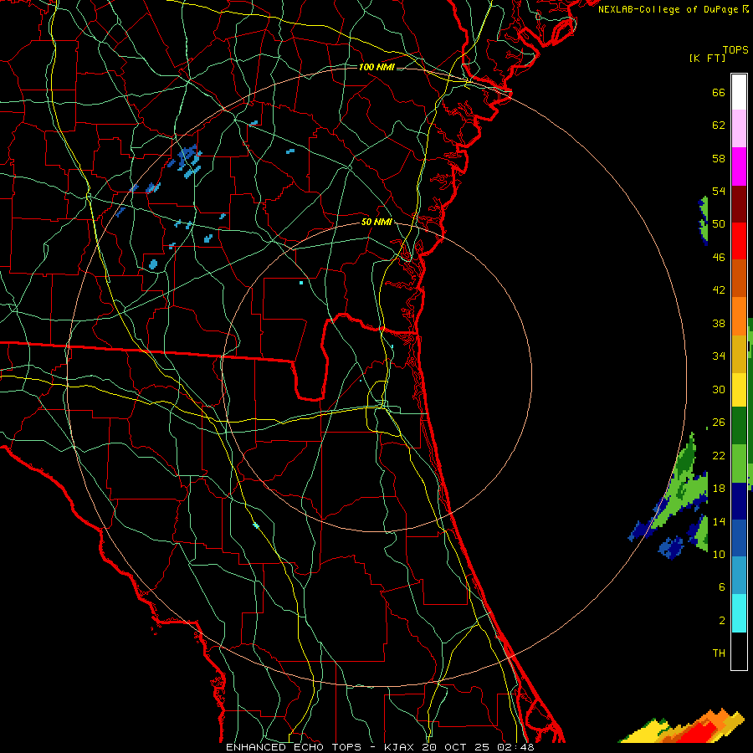Viewport: 753px width, 753px height.
Task: Click the "100 NMI" range ring label
Action: coord(376,67)
